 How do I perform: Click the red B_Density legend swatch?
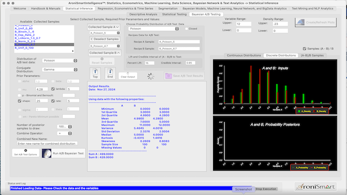(x=314, y=111)
